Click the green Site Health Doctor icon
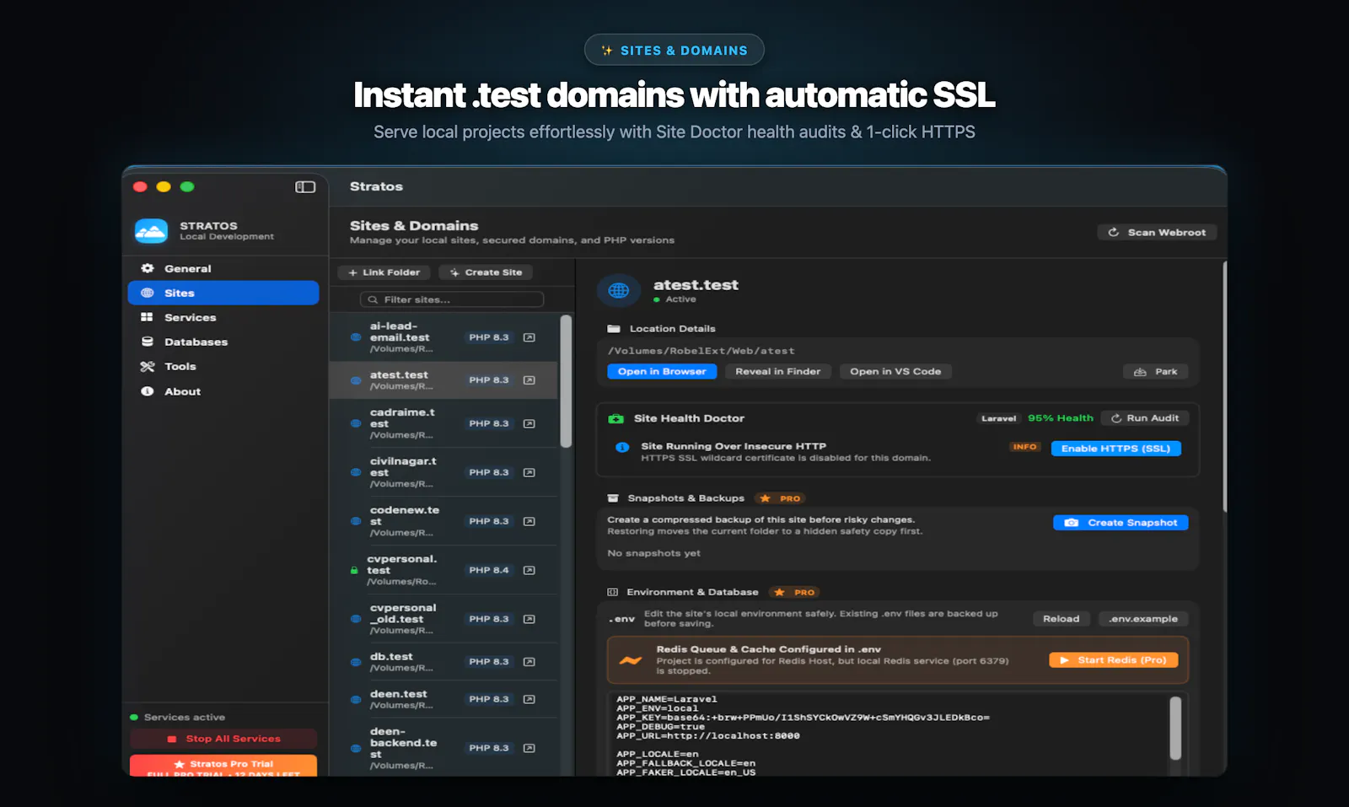Image resolution: width=1349 pixels, height=807 pixels. pyautogui.click(x=616, y=418)
